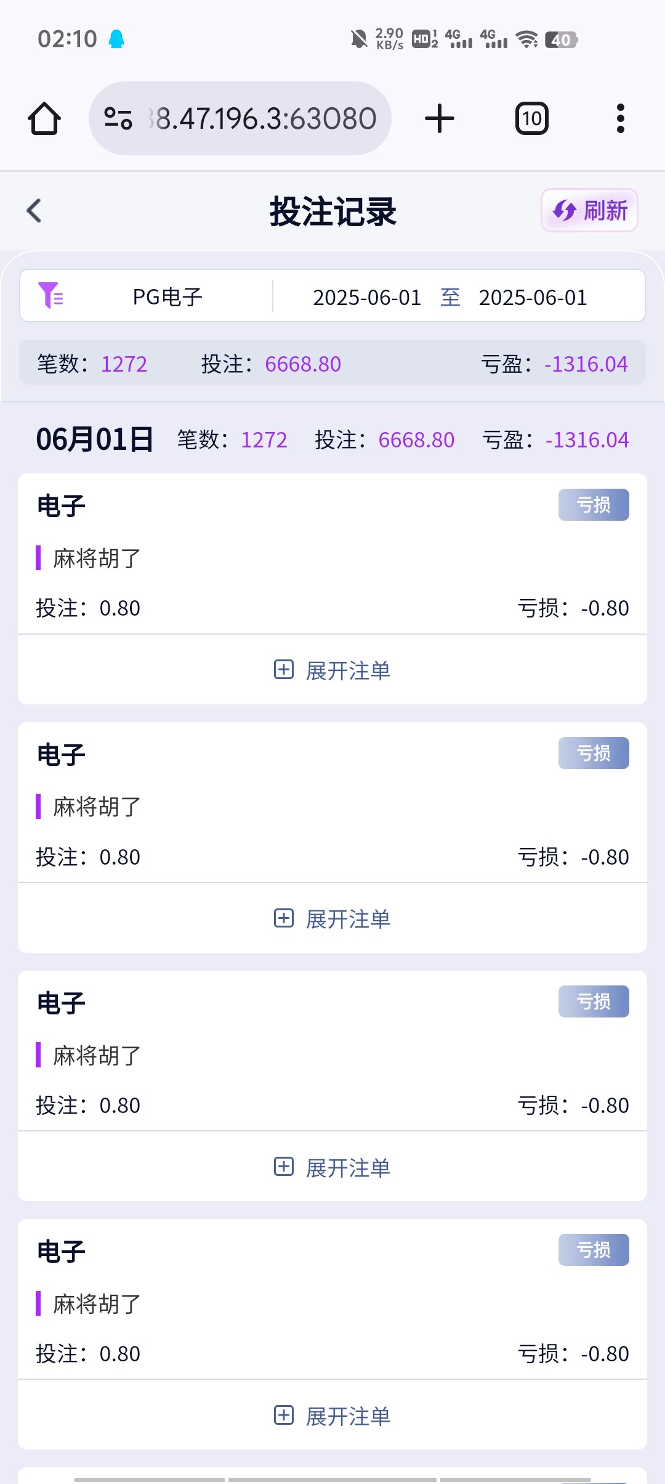Tap the browser home icon

44,118
